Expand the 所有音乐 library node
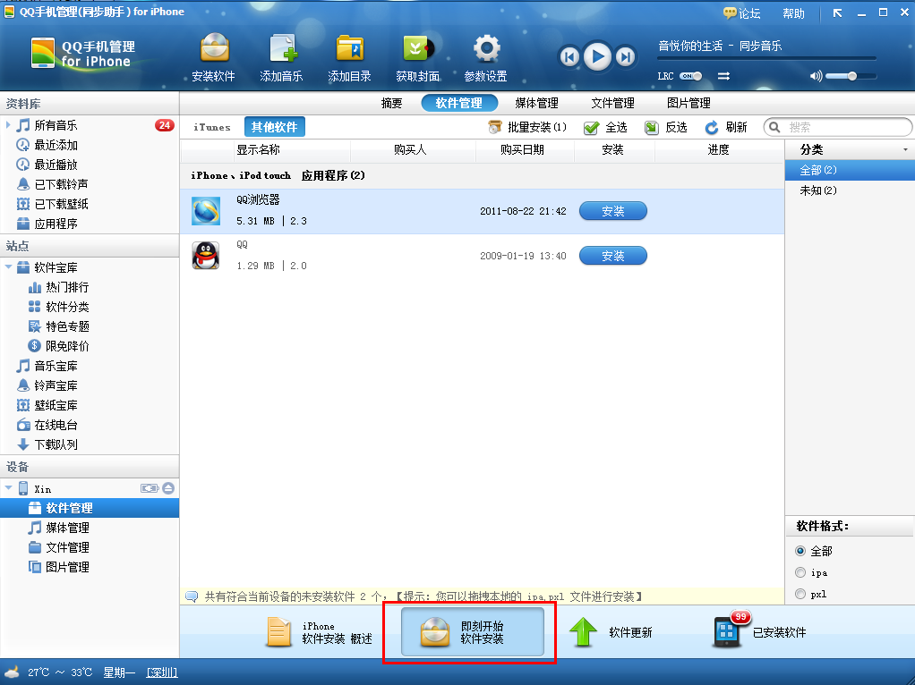This screenshot has height=685, width=915. point(8,125)
